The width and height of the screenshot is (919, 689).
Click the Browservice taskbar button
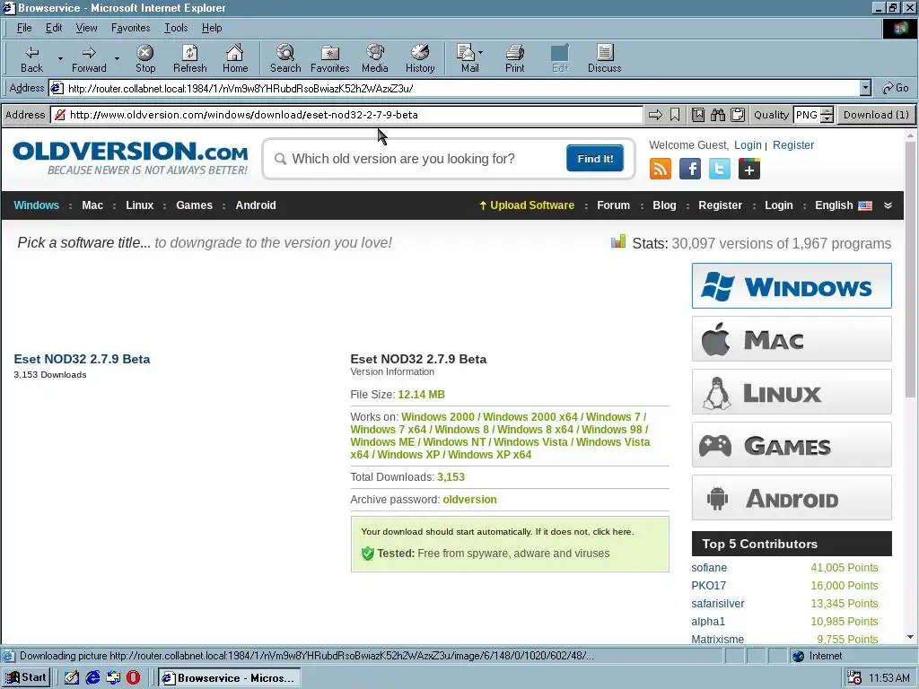[229, 678]
